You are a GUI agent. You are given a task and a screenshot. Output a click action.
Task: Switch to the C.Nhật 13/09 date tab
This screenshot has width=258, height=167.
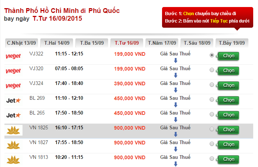point(21,43)
